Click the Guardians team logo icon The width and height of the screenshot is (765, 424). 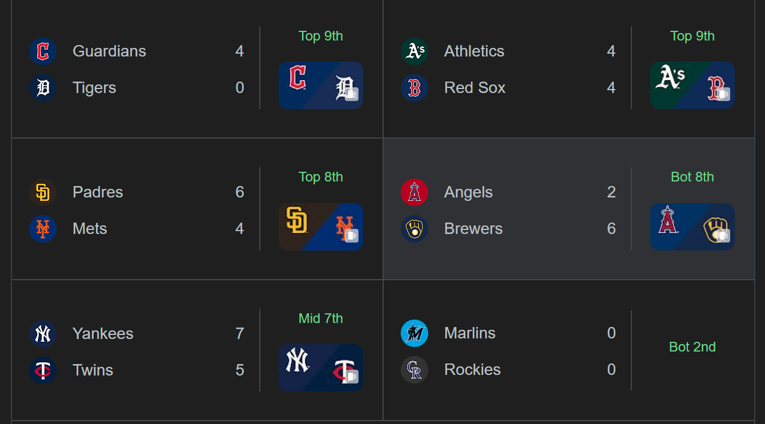[x=43, y=51]
